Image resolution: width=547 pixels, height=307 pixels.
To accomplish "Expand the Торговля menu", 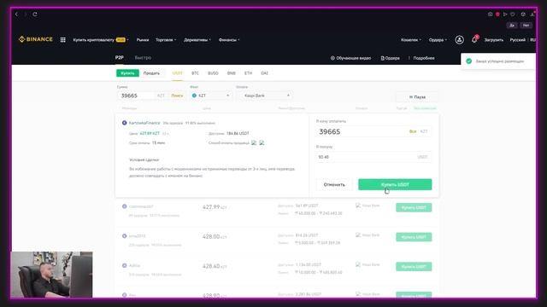I will click(x=166, y=40).
